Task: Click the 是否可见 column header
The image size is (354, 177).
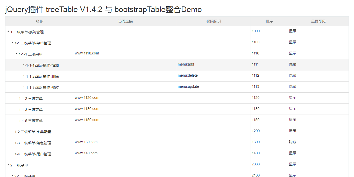Action: (x=318, y=21)
